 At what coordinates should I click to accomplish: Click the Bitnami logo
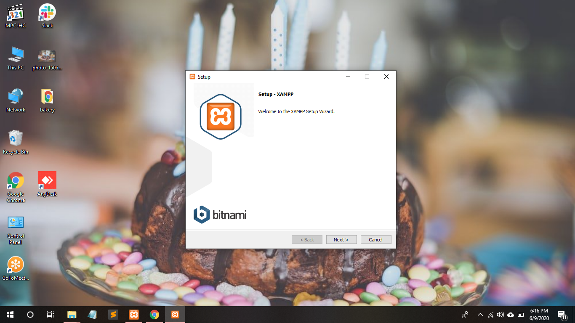220,215
